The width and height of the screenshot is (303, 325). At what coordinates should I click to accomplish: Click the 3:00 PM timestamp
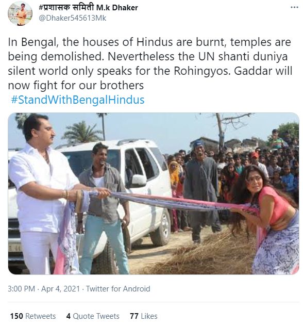point(21,289)
